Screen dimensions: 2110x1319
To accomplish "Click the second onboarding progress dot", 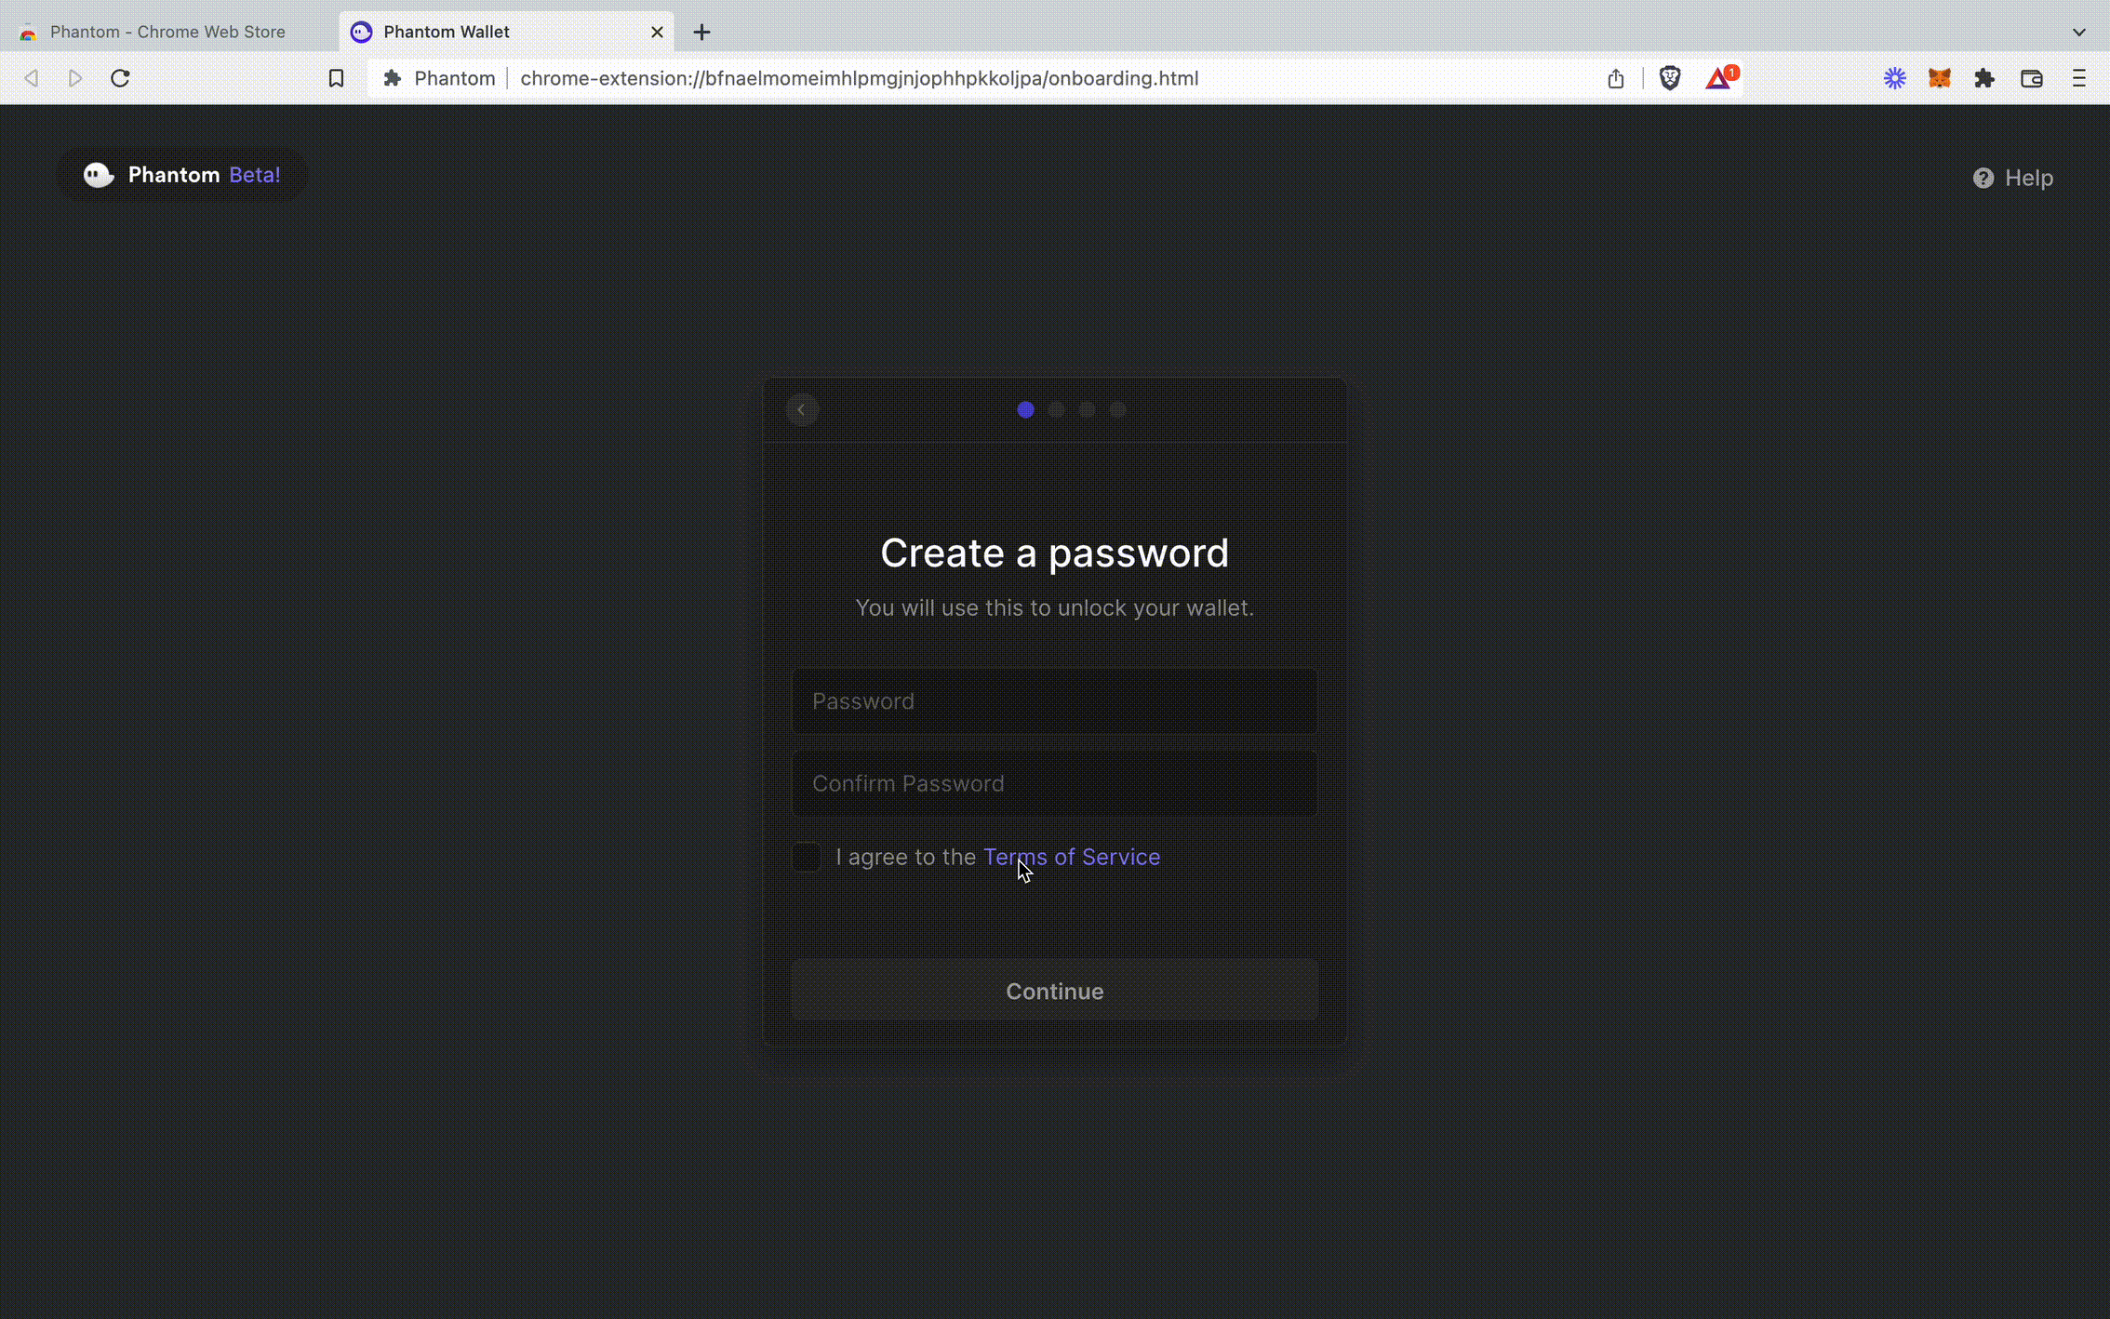I will click(x=1056, y=409).
